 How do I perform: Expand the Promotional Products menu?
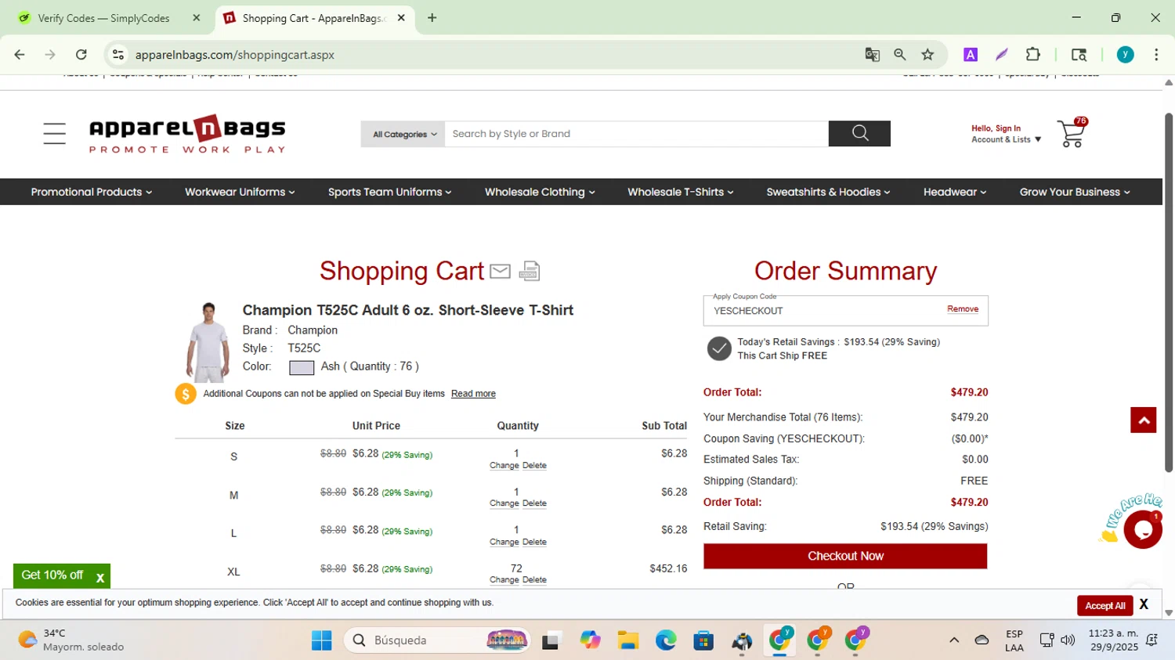[x=91, y=192]
